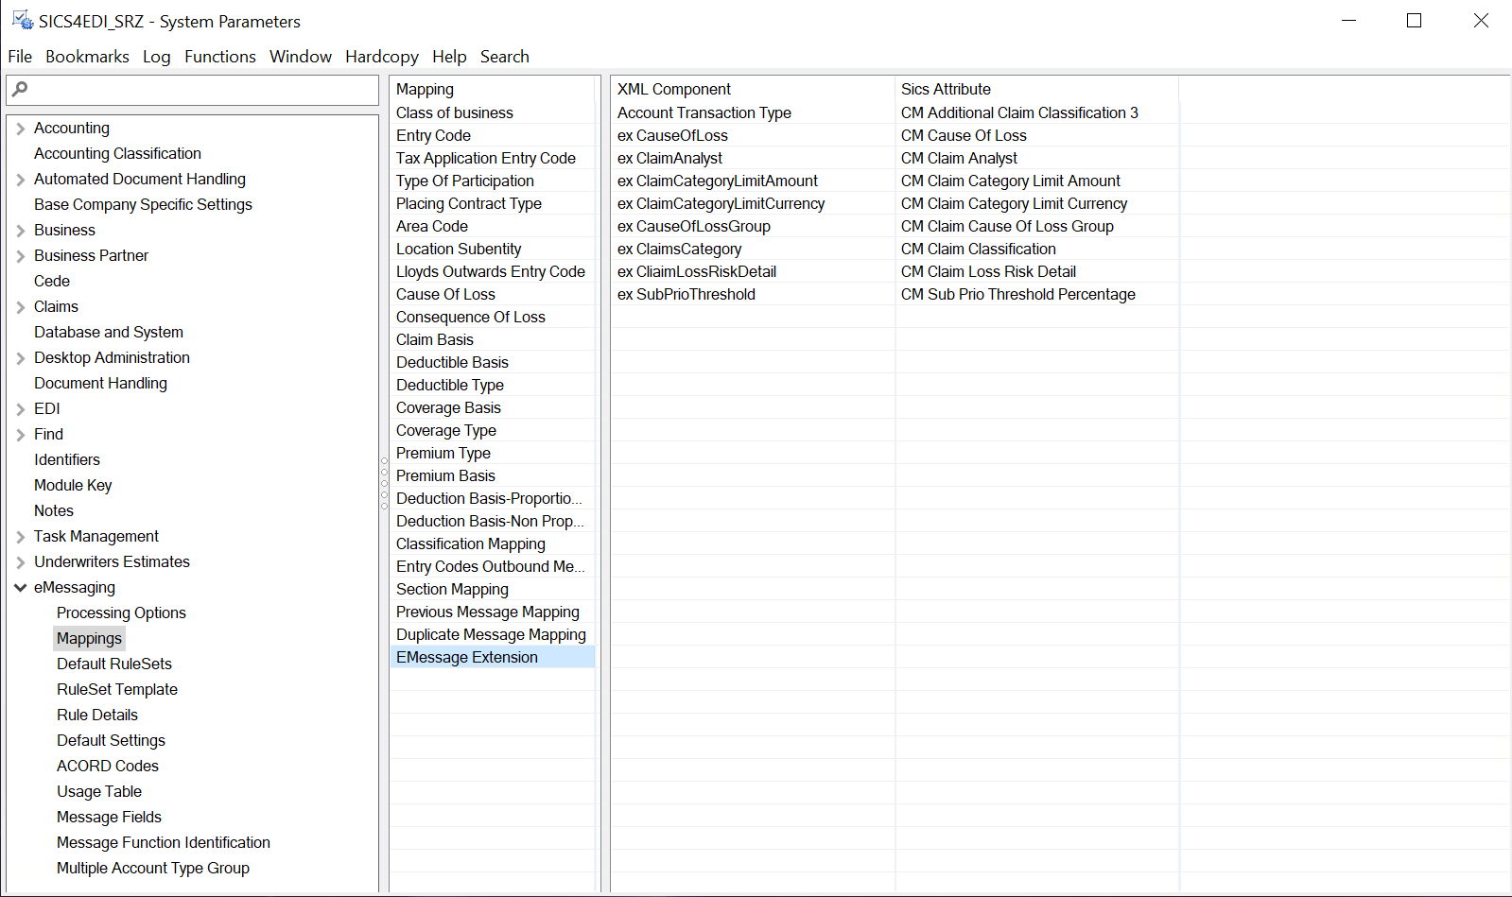Expand the Accounting tree node

click(21, 129)
